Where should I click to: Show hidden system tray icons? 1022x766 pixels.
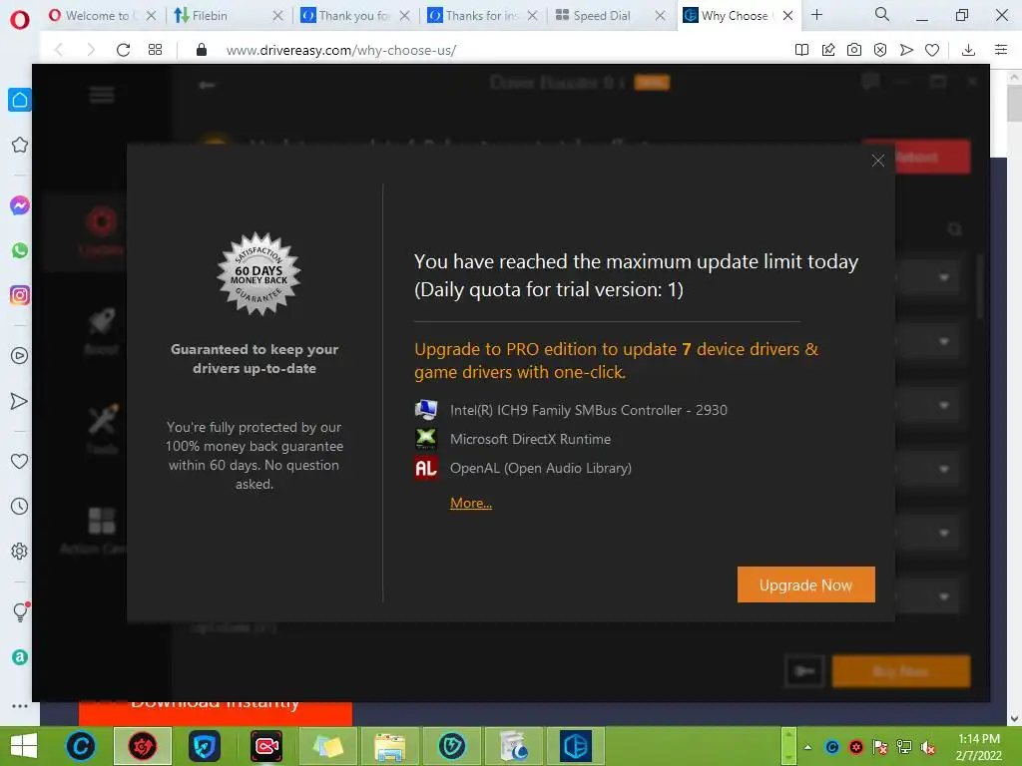click(x=808, y=747)
